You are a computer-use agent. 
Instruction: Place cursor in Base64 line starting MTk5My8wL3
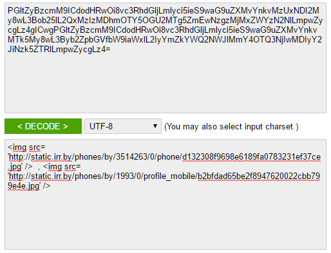(165, 39)
